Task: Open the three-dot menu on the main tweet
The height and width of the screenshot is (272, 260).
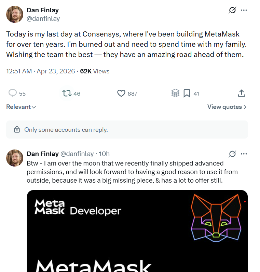Action: click(244, 10)
